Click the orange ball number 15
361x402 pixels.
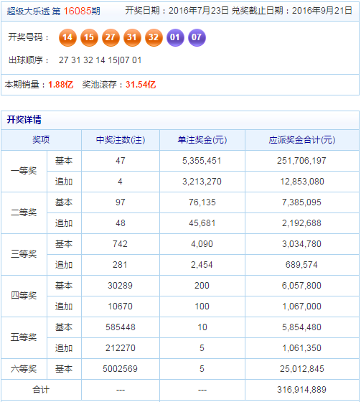coord(89,37)
